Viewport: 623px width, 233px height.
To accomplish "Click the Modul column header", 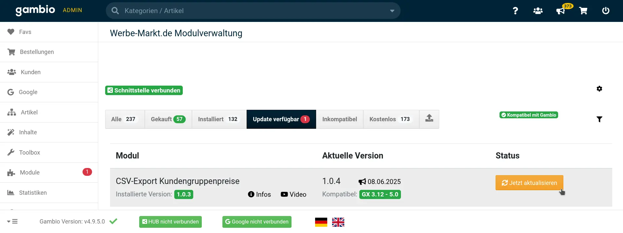I will click(x=127, y=156).
